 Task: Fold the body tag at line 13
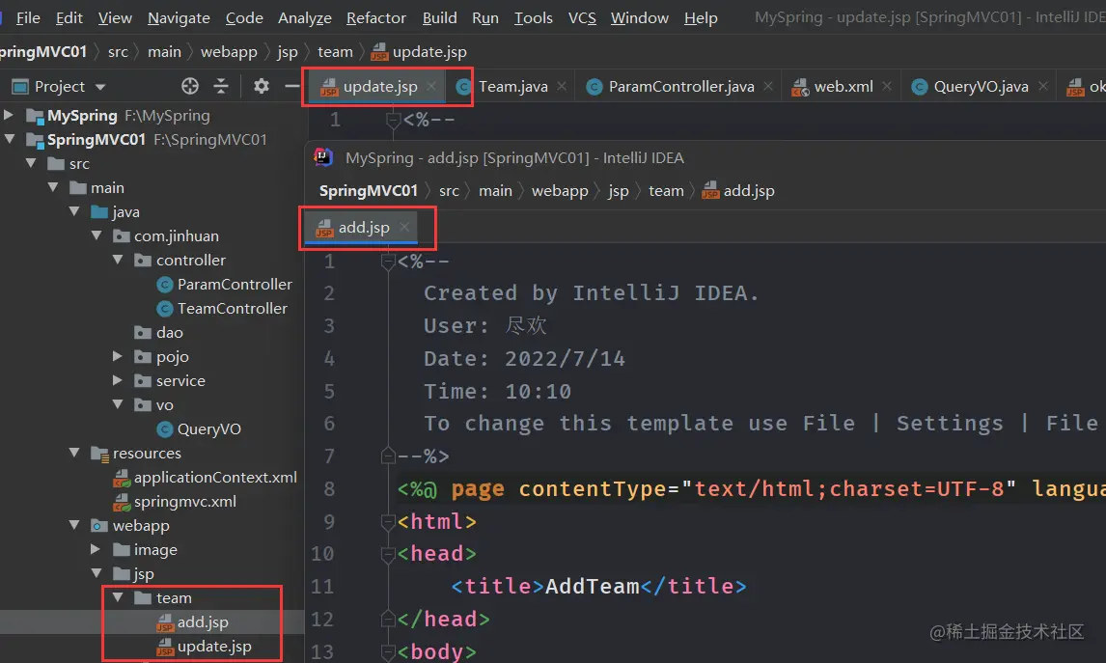click(x=387, y=651)
